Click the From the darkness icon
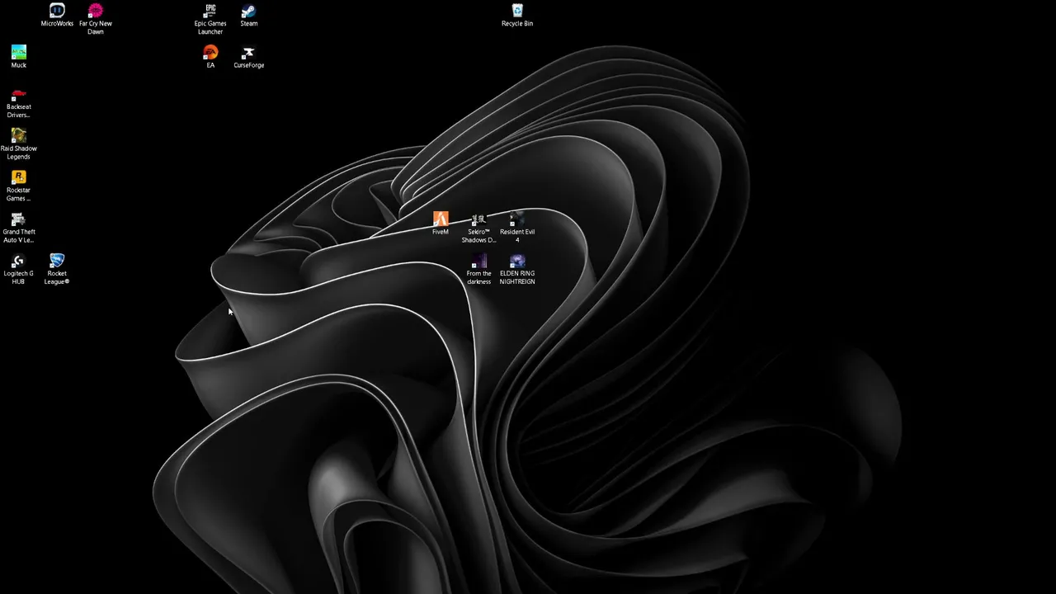1056x594 pixels. tap(478, 270)
